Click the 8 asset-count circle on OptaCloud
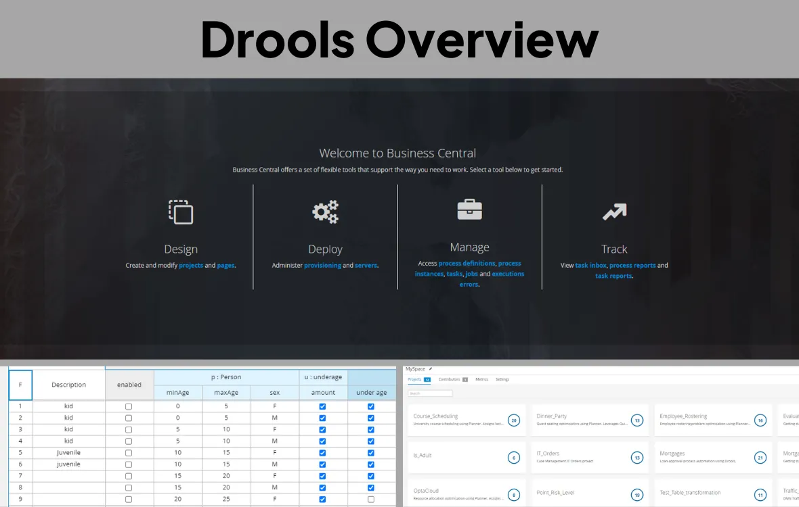The height and width of the screenshot is (507, 799). [x=514, y=494]
